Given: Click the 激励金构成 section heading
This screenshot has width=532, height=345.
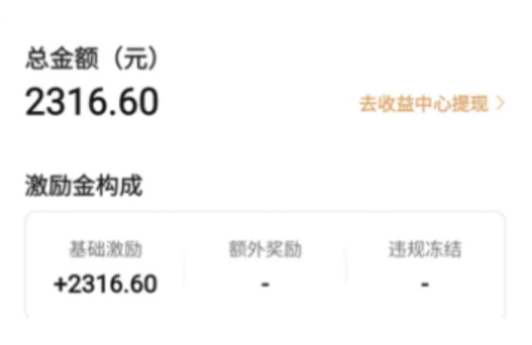Looking at the screenshot, I should (x=83, y=186).
